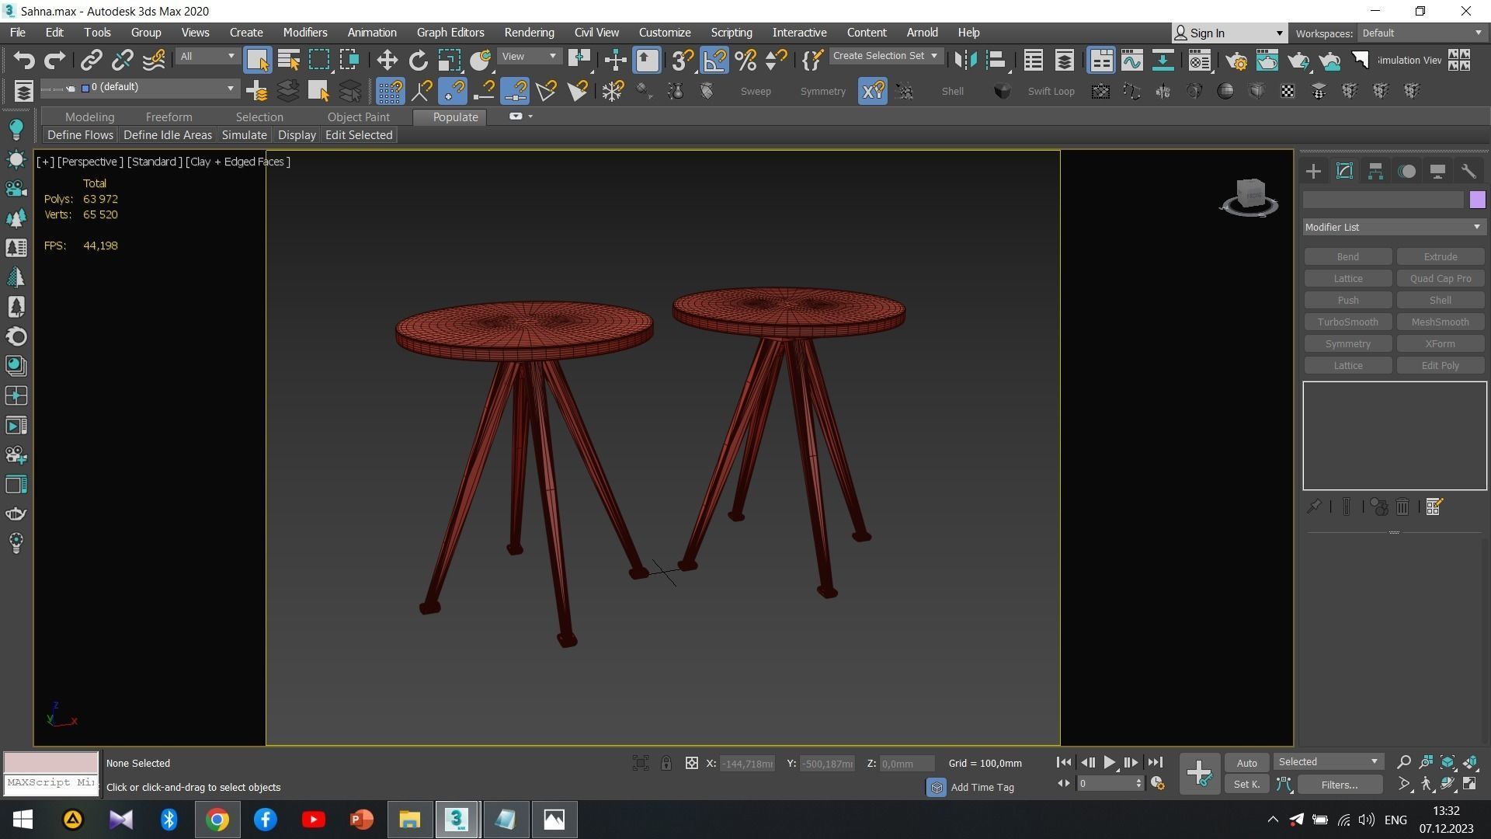1491x839 pixels.
Task: Open the Utilities wrench panel tab
Action: pos(1468,172)
